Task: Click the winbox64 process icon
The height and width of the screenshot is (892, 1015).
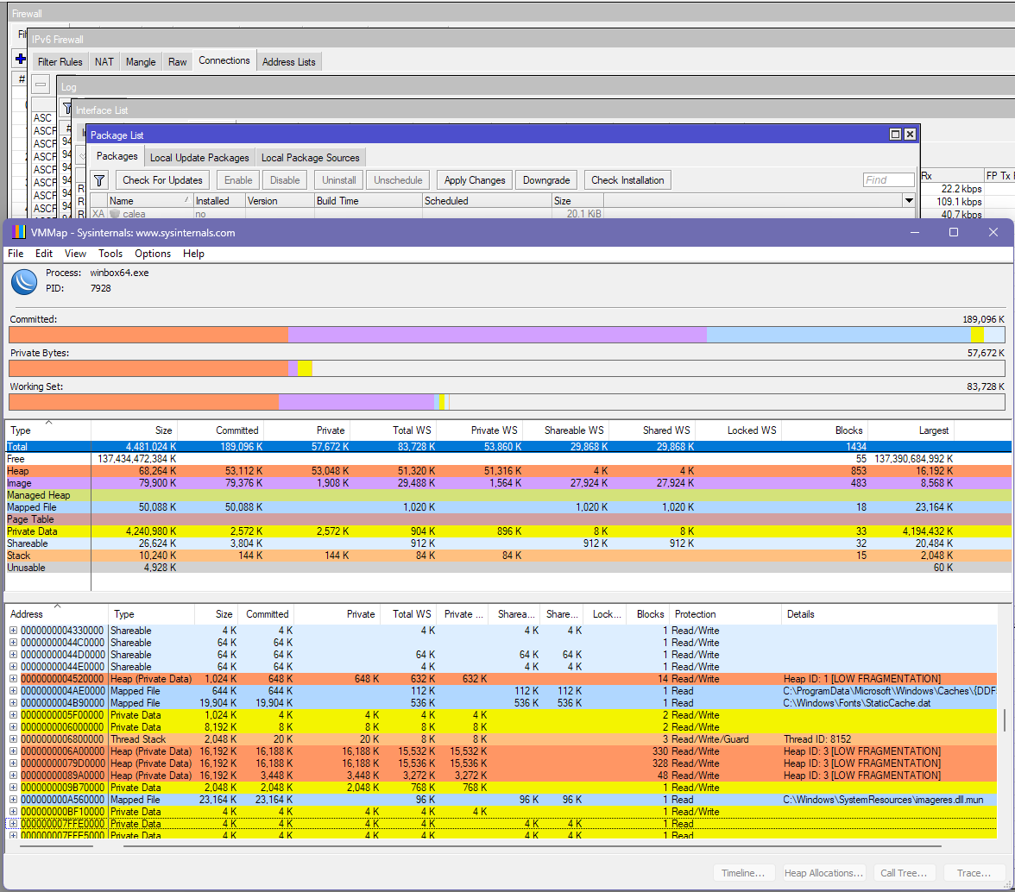Action: (x=24, y=281)
